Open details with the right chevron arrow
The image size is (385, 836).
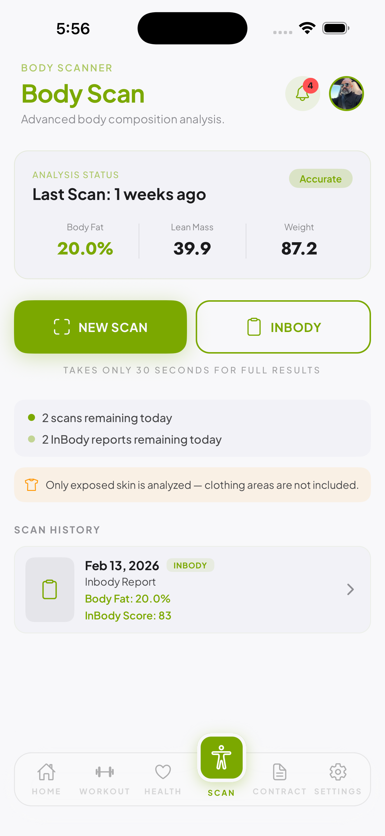[350, 589]
